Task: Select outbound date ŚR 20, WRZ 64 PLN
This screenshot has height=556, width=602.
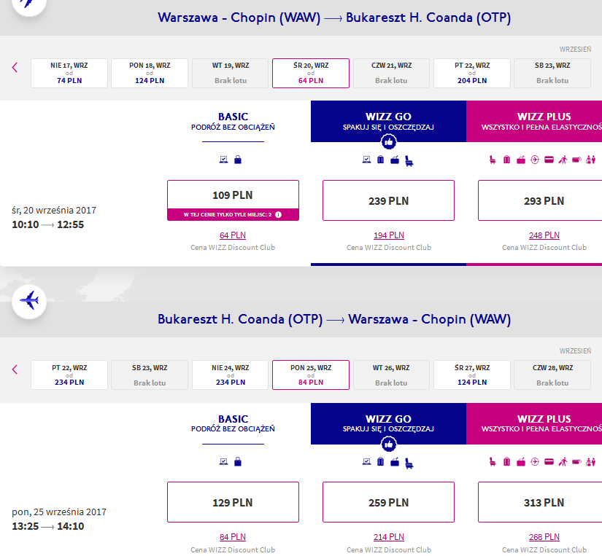Action: (311, 74)
